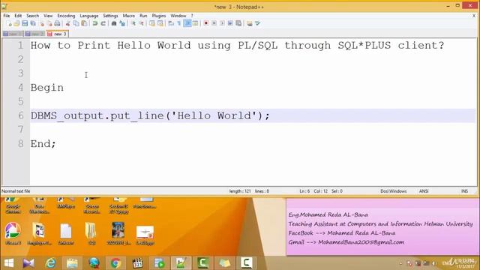Open the Windows Start button

pos(9,263)
